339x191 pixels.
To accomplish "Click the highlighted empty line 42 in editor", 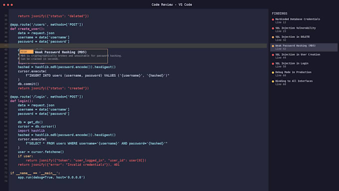I will 134,46.
